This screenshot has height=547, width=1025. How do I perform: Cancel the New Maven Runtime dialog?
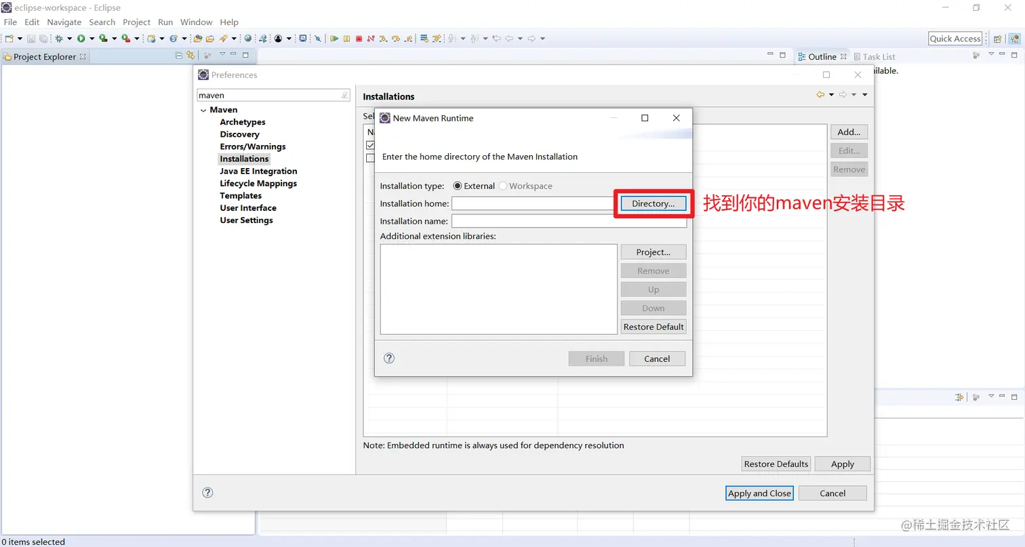coord(657,359)
